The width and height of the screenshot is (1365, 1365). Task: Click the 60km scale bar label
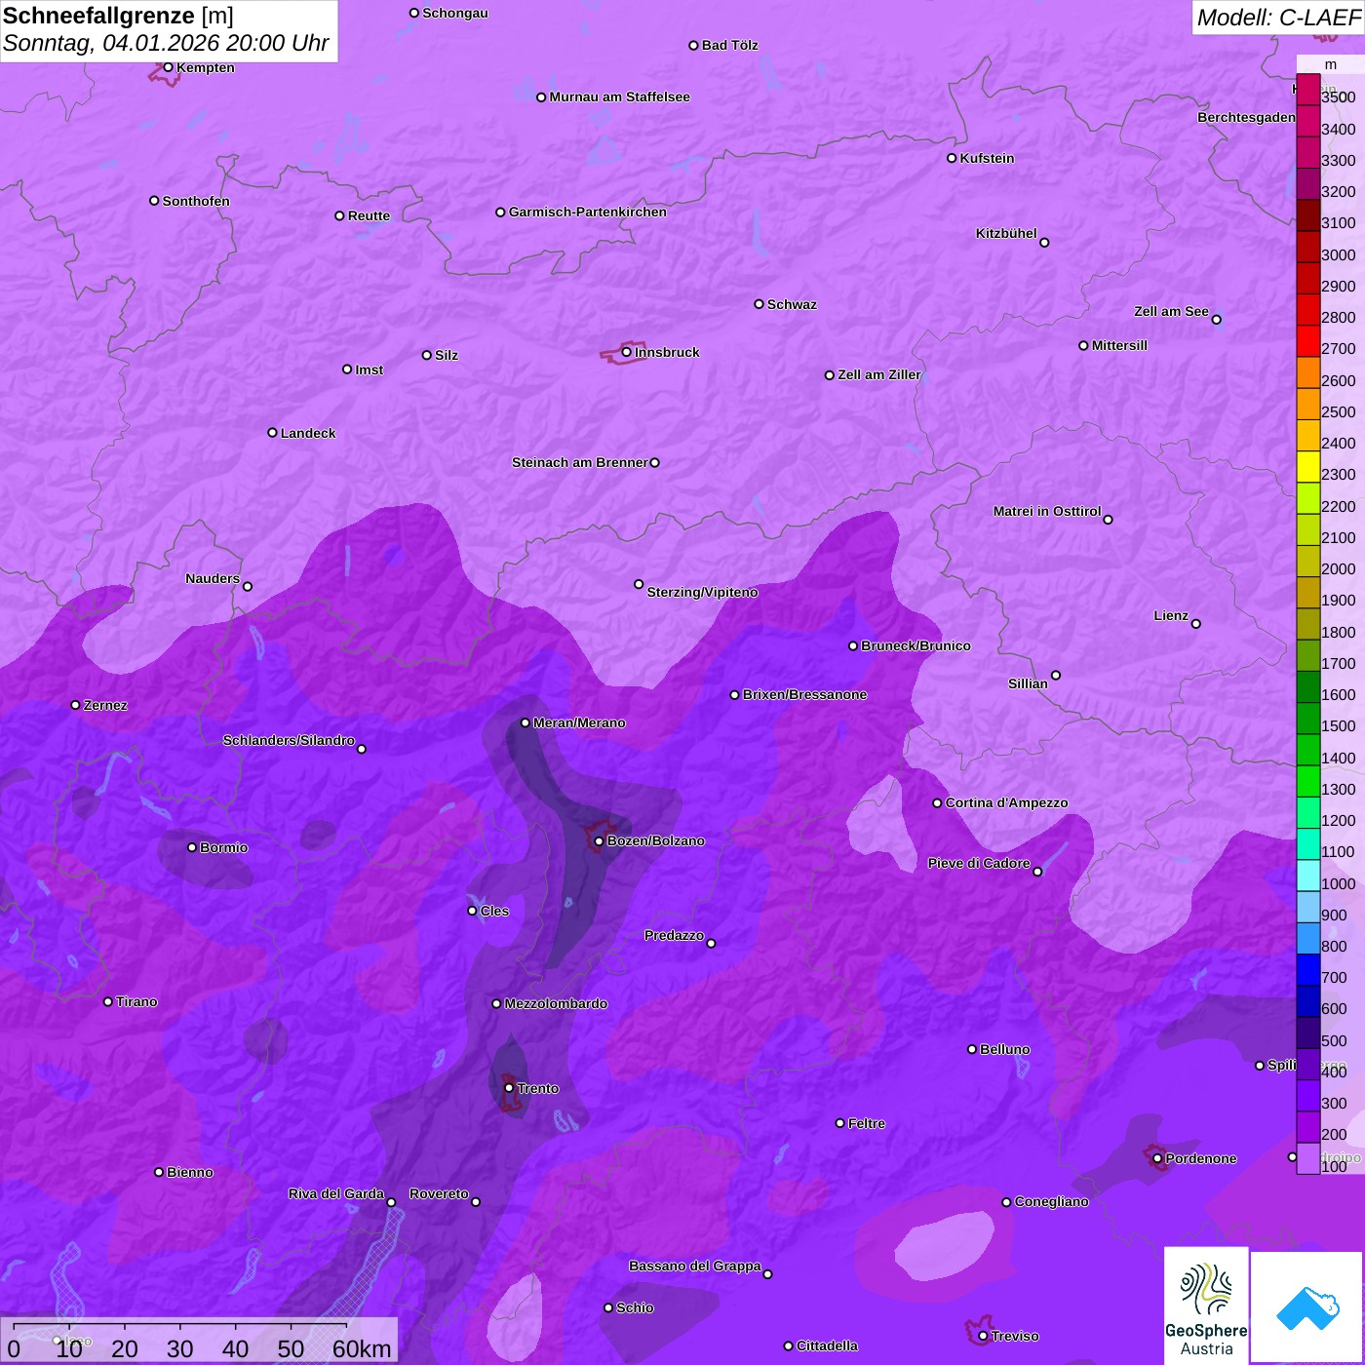(363, 1348)
